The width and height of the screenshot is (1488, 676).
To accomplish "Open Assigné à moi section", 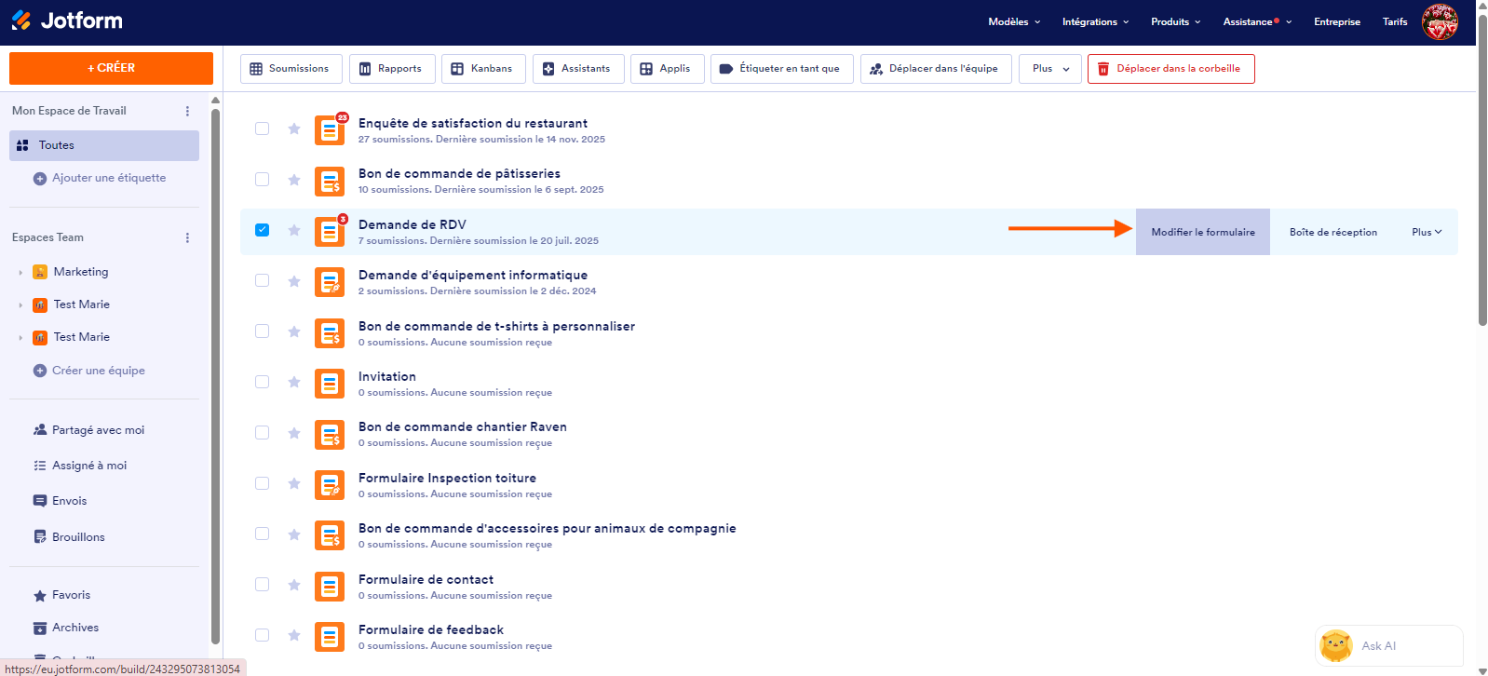I will [x=80, y=466].
